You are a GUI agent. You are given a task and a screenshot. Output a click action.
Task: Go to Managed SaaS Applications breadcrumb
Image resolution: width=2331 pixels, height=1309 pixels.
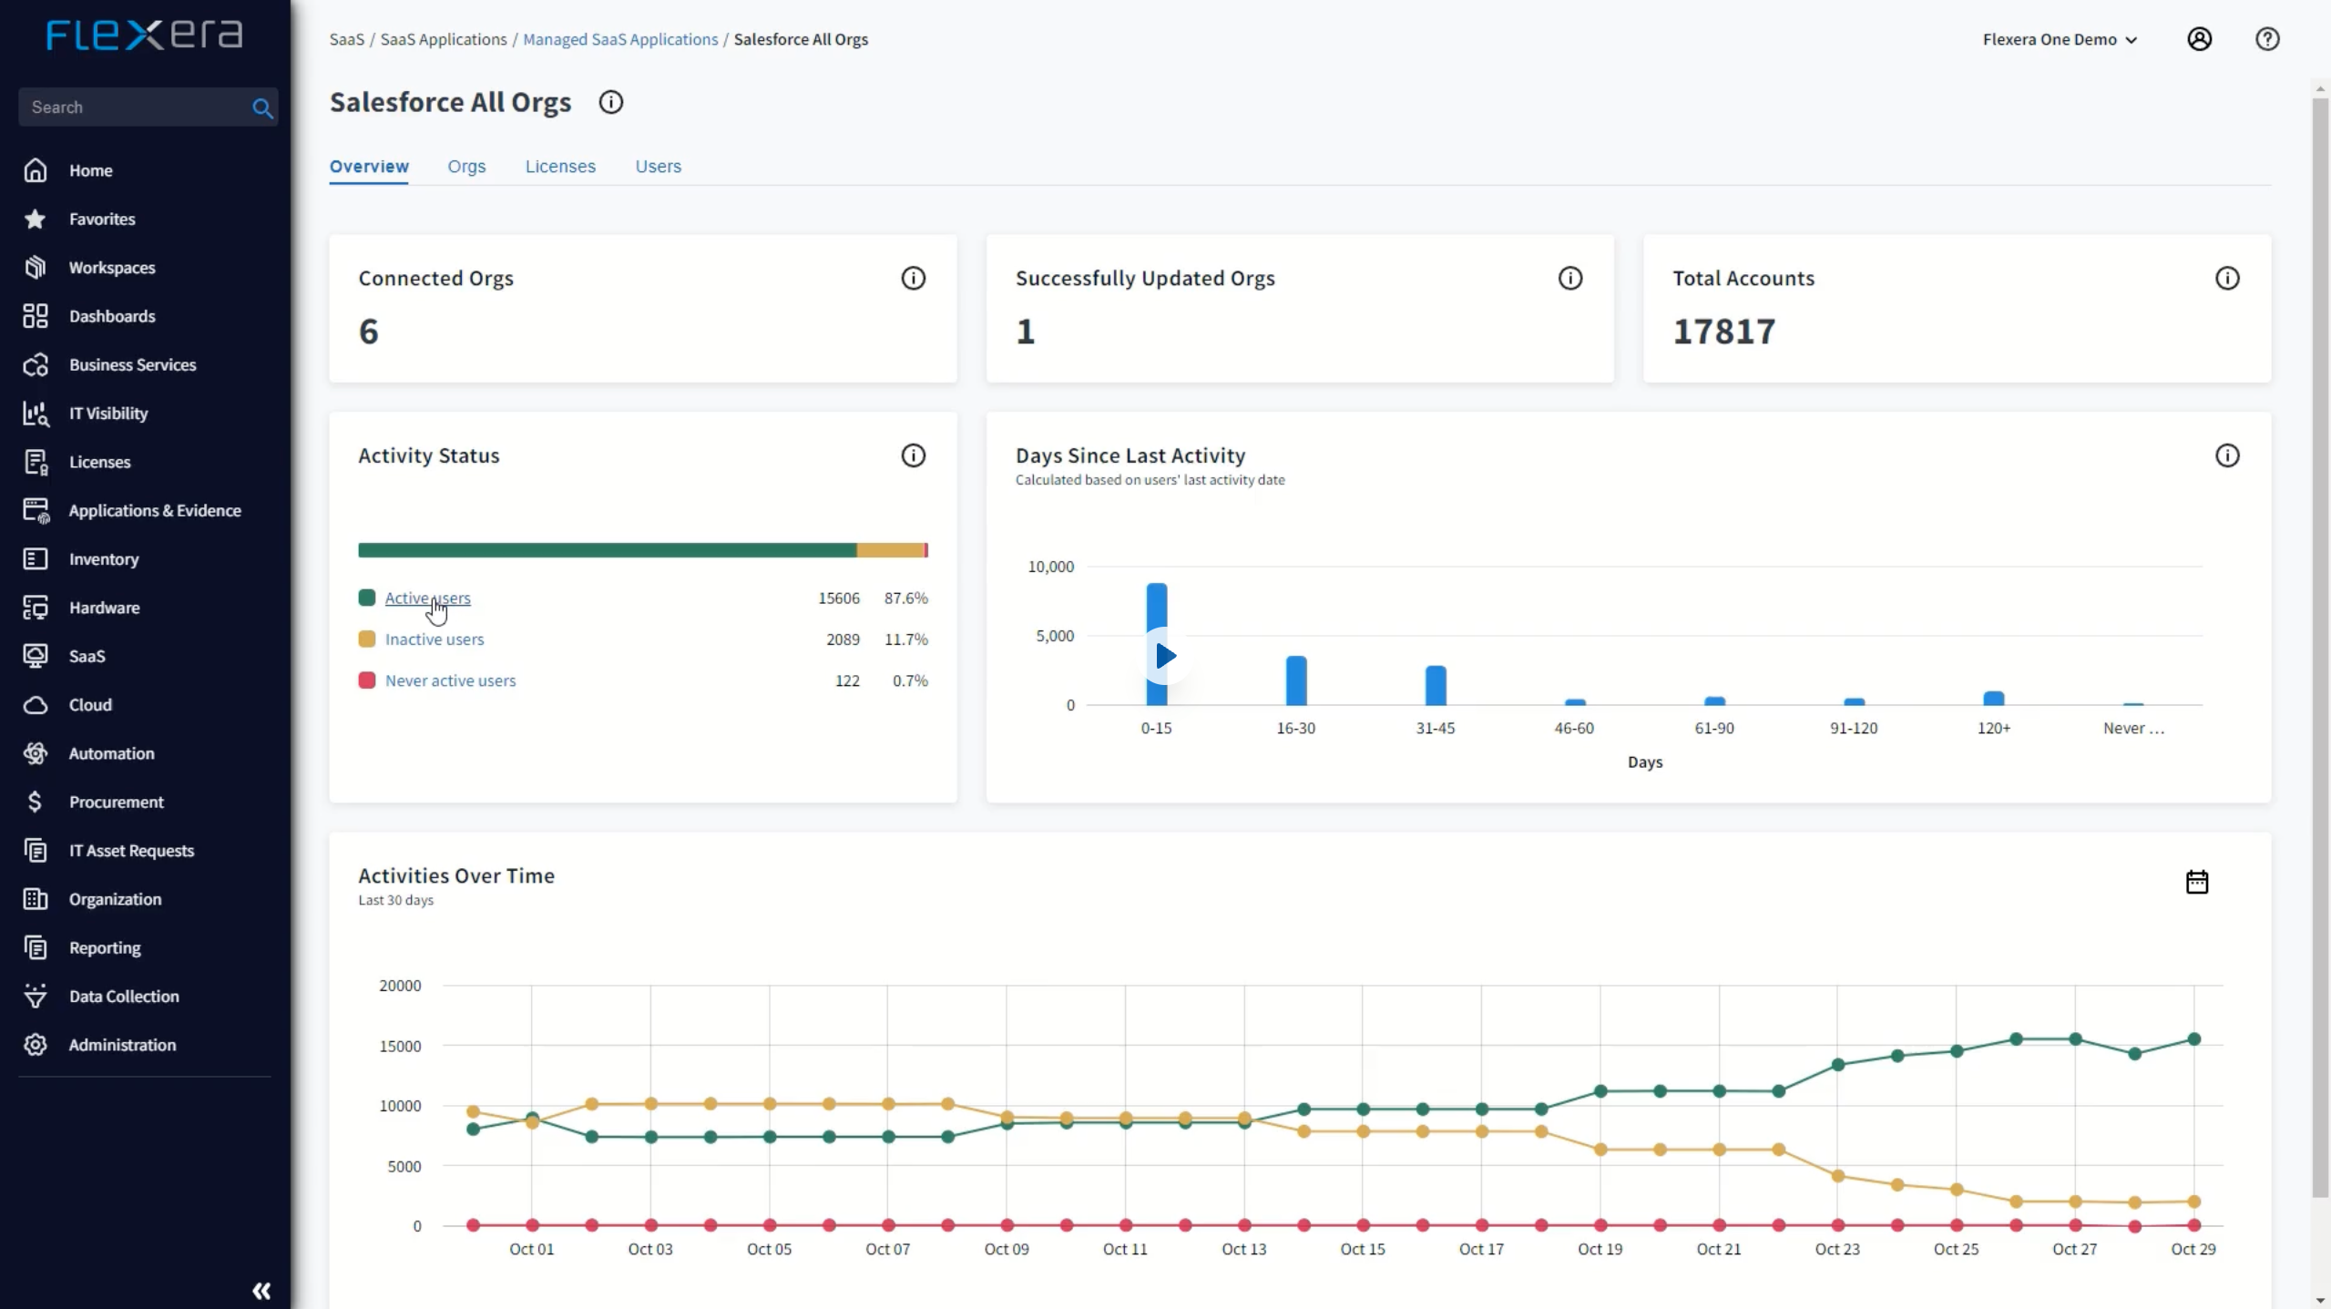620,39
